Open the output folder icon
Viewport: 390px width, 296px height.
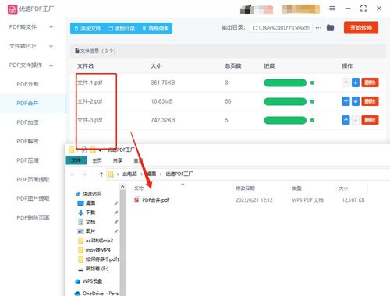click(330, 27)
